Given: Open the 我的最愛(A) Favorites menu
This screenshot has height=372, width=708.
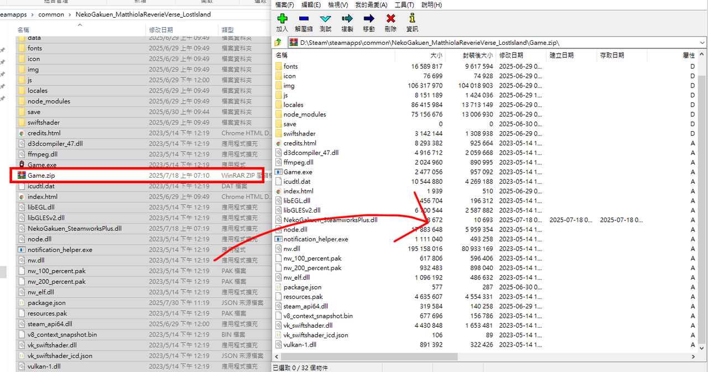Looking at the screenshot, I should tap(371, 4).
